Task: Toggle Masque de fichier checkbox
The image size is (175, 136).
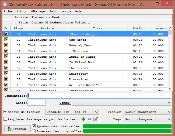Action: point(5,112)
